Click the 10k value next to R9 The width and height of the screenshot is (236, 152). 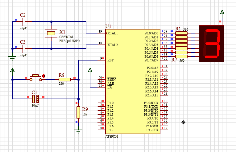coord(85,114)
